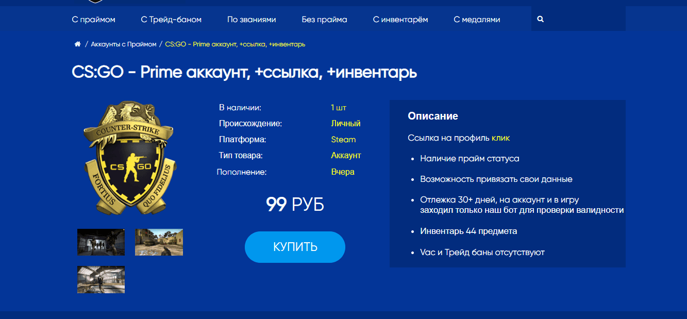Click the CS:GO gold badge product image
The image size is (687, 319).
[130, 158]
